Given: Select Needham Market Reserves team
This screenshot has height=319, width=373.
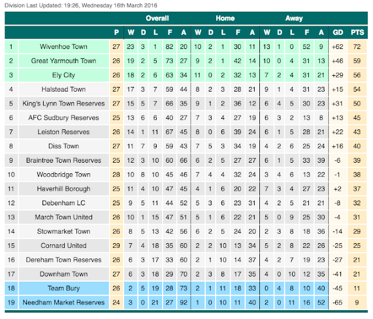Looking at the screenshot, I should coord(64,303).
